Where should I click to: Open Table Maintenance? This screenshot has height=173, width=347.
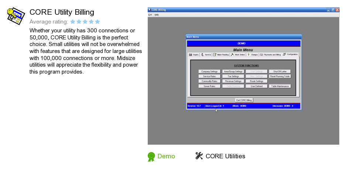tap(280, 86)
